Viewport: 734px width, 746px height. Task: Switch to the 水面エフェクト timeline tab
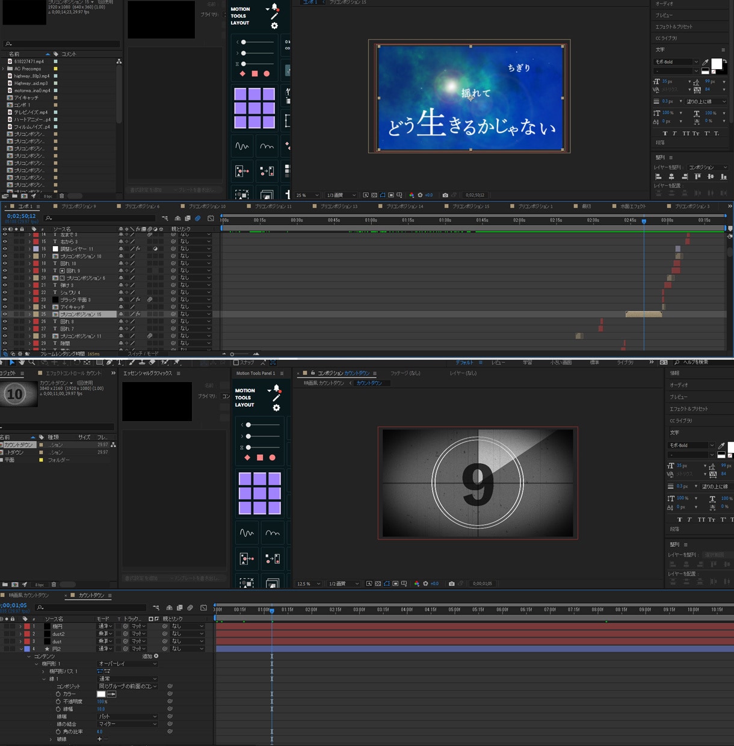(x=633, y=206)
